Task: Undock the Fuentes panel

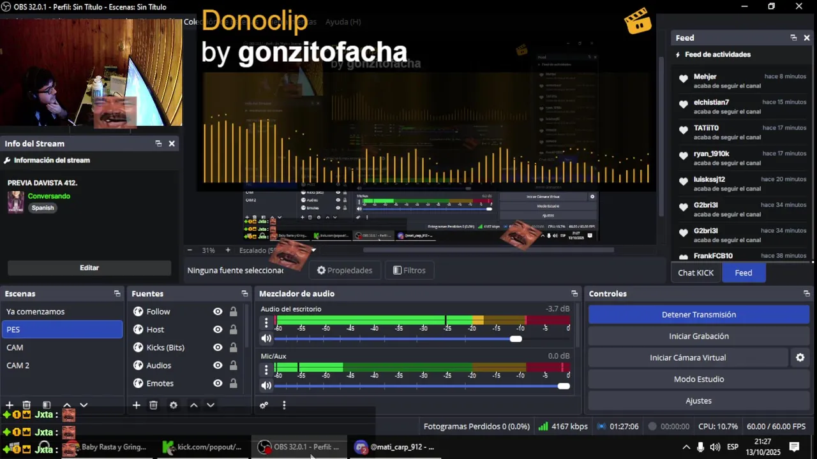Action: 244,293
